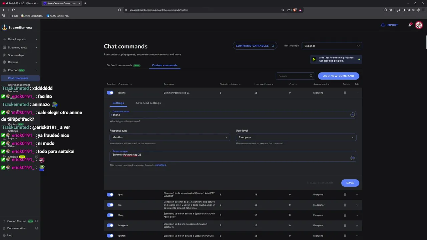
Task: Open Leo AI sparkle icon
Action: pos(413,10)
